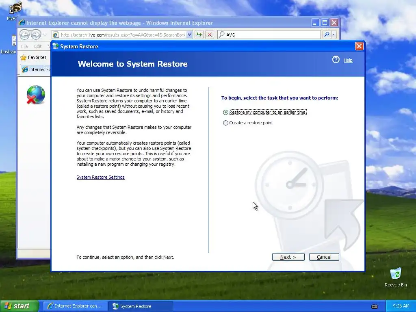Click the Internet Explorer title bar icon
The width and height of the screenshot is (416, 312).
point(22,23)
